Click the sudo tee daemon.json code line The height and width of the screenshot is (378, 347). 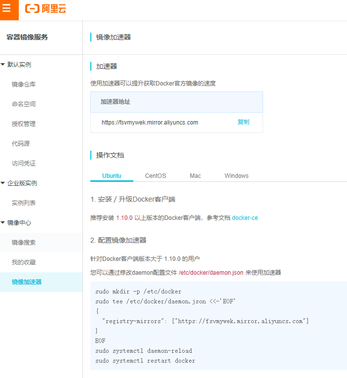coord(165,301)
